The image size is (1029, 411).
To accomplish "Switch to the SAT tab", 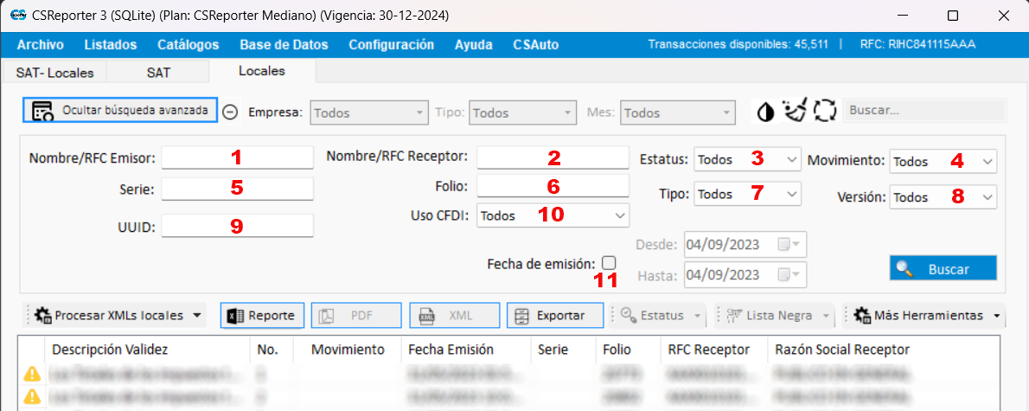I will point(158,72).
